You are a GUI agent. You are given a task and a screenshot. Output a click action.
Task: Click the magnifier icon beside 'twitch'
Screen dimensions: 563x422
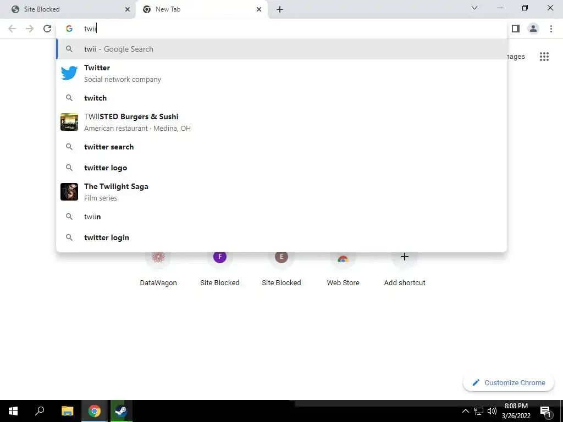click(x=69, y=98)
